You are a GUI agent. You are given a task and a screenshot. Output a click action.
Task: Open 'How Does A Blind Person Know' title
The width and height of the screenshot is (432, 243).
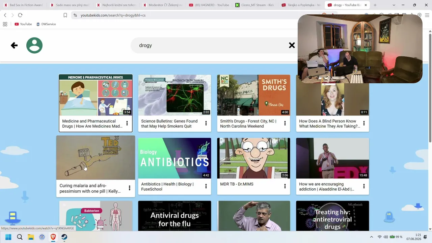point(329,124)
